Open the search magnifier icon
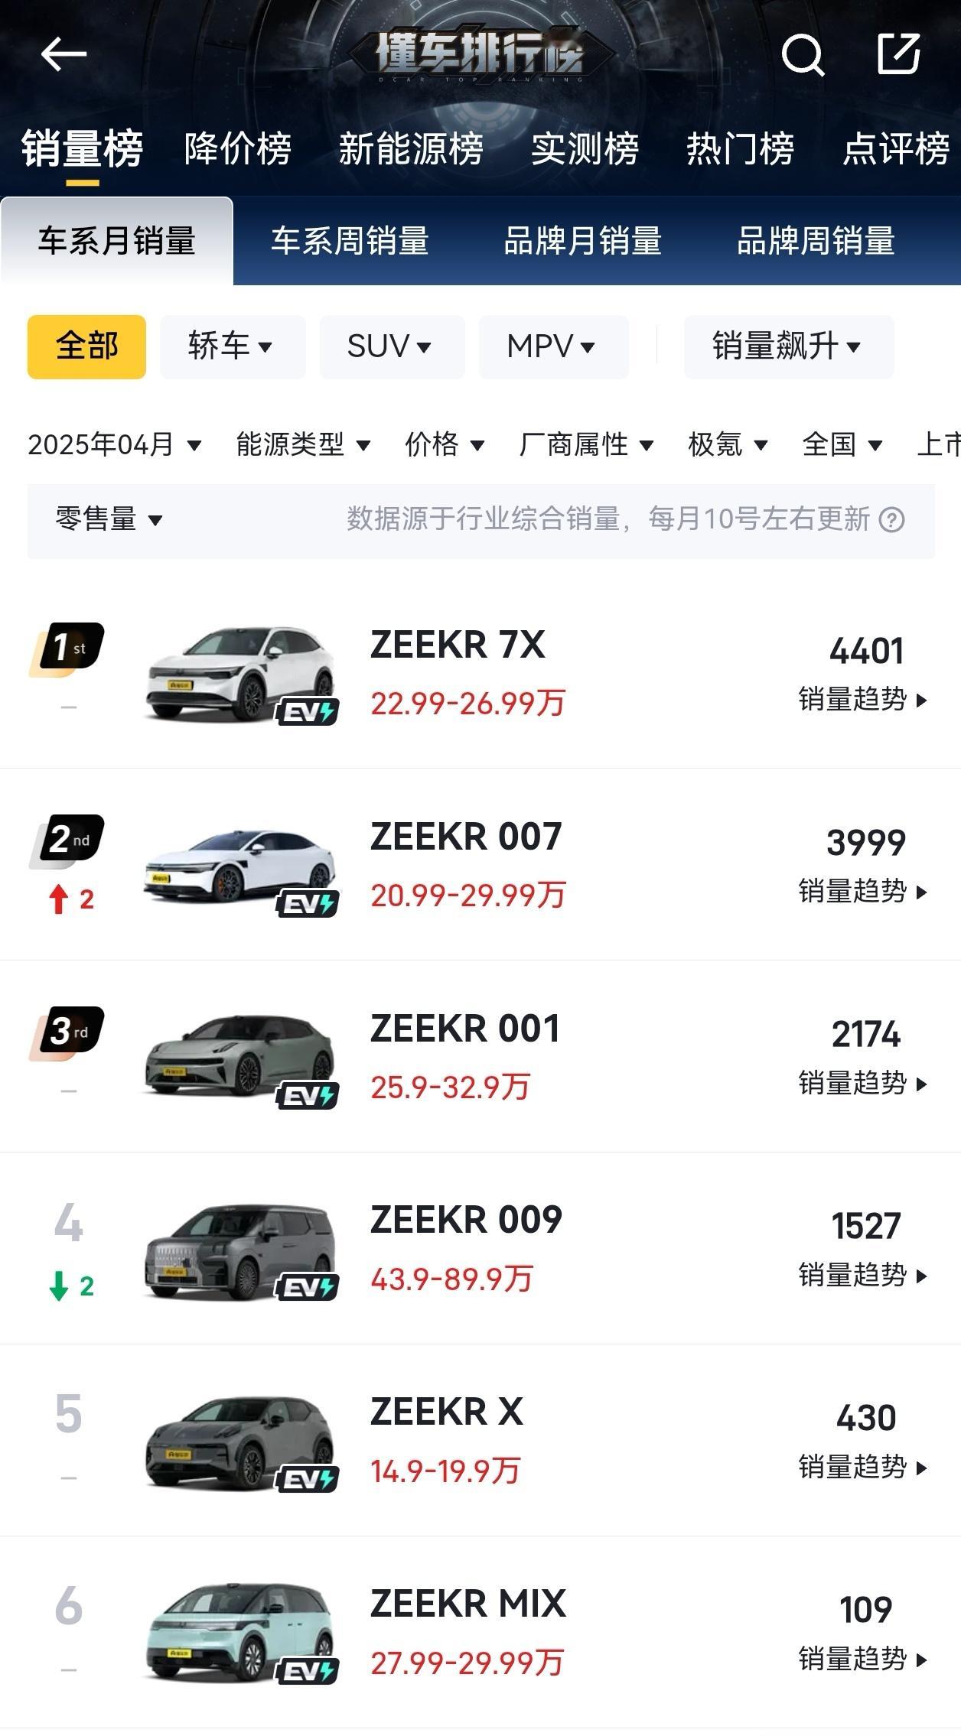 [x=803, y=55]
